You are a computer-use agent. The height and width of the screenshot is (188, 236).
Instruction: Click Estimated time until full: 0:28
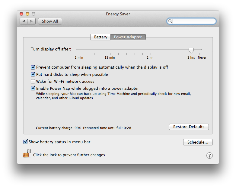107,128
